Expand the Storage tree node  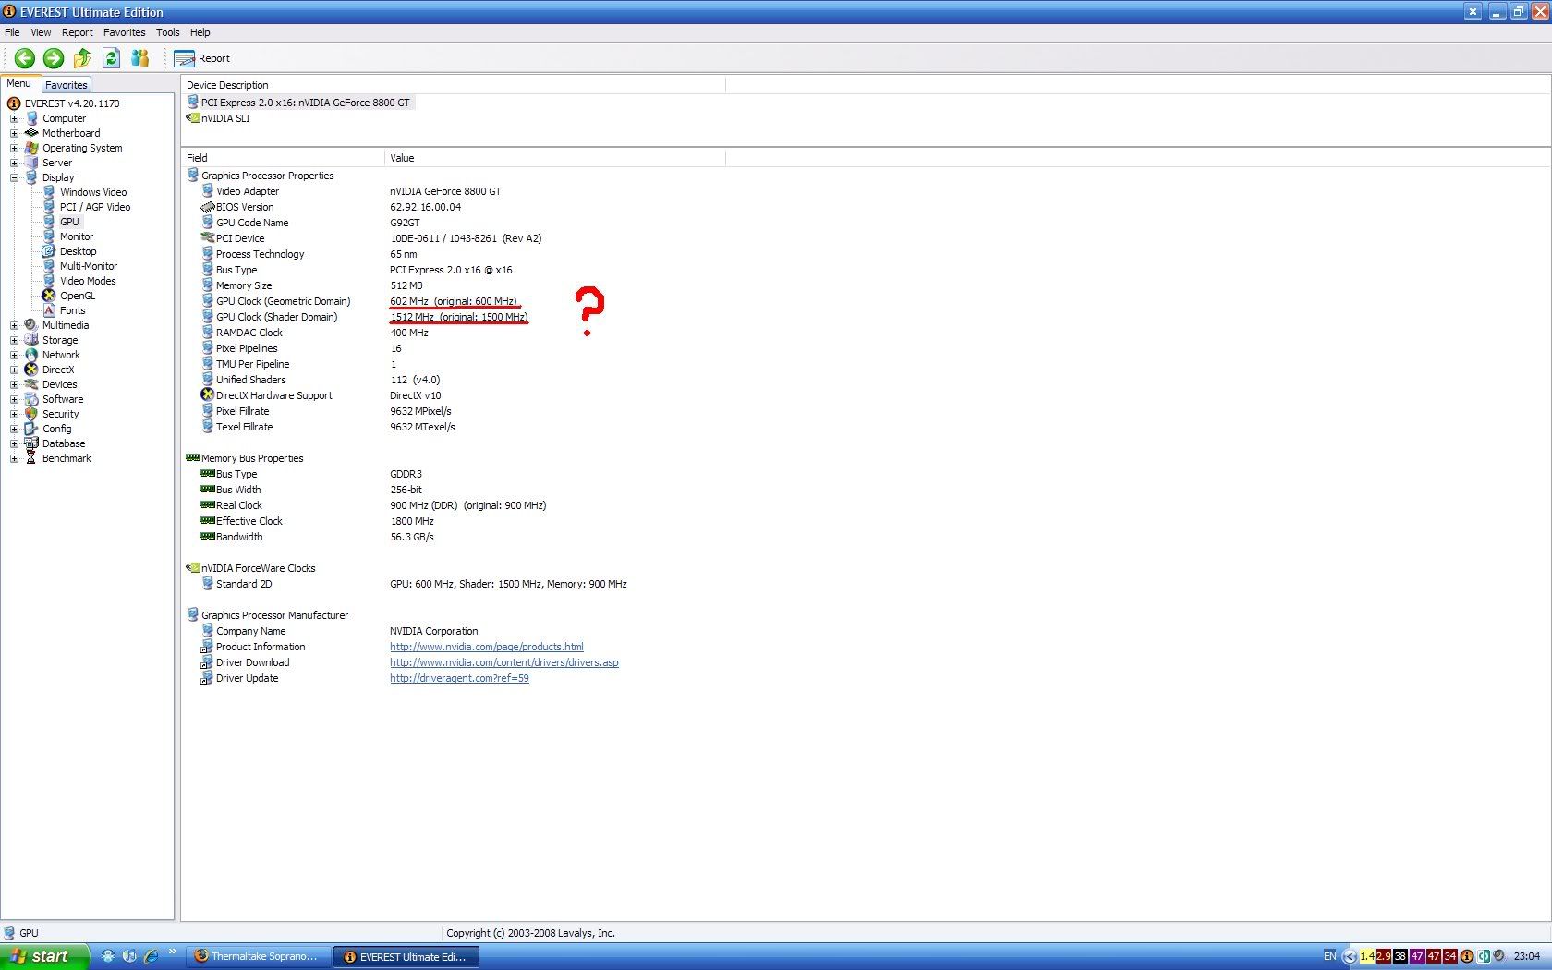14,340
